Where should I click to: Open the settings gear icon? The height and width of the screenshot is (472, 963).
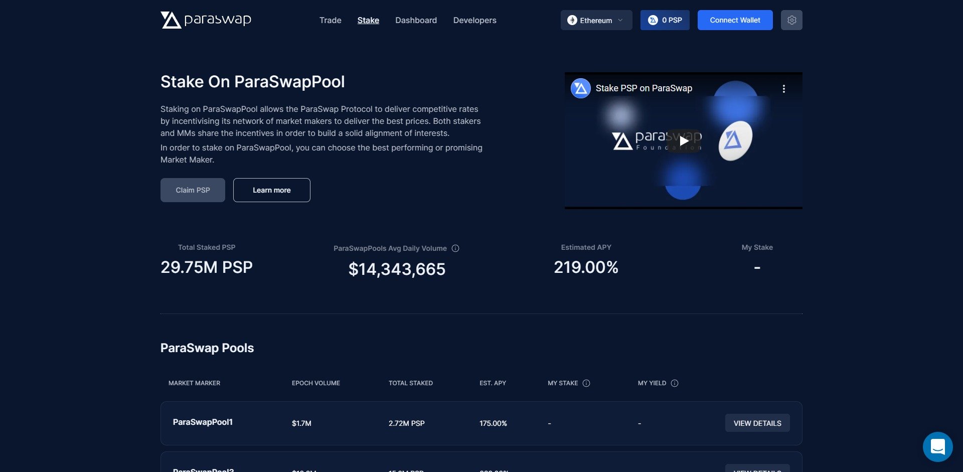791,20
